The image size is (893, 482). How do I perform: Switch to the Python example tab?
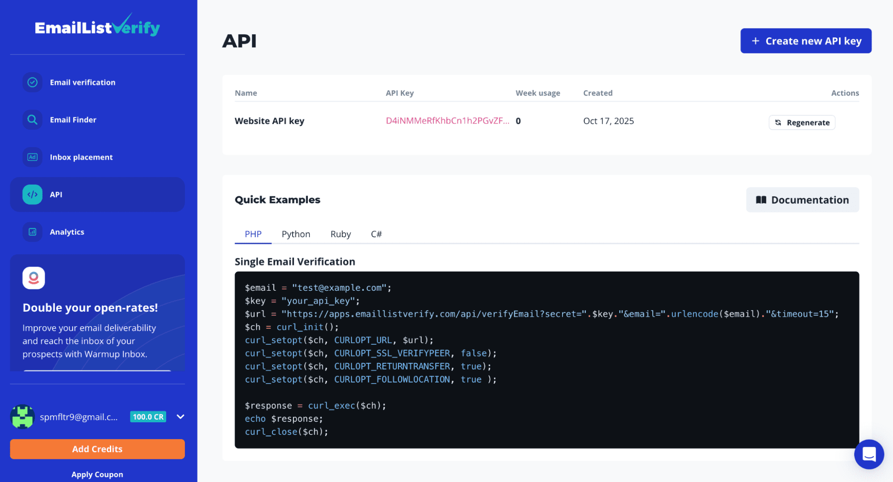pyautogui.click(x=296, y=235)
